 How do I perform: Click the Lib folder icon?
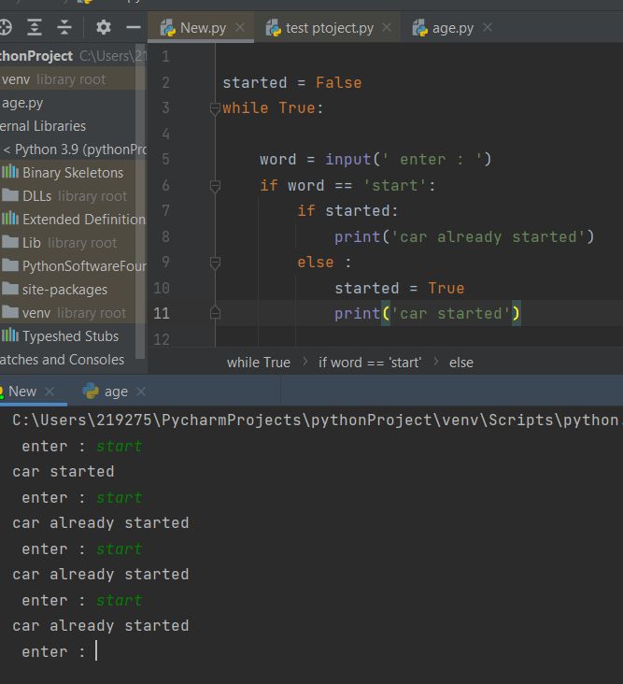9,242
